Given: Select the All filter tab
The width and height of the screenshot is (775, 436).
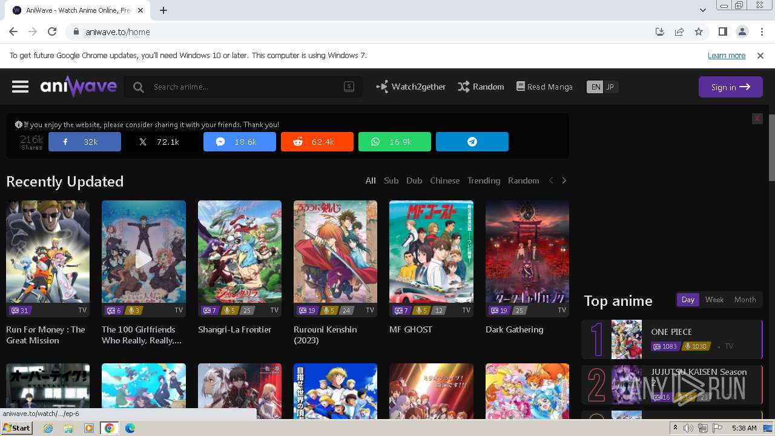Looking at the screenshot, I should [371, 180].
